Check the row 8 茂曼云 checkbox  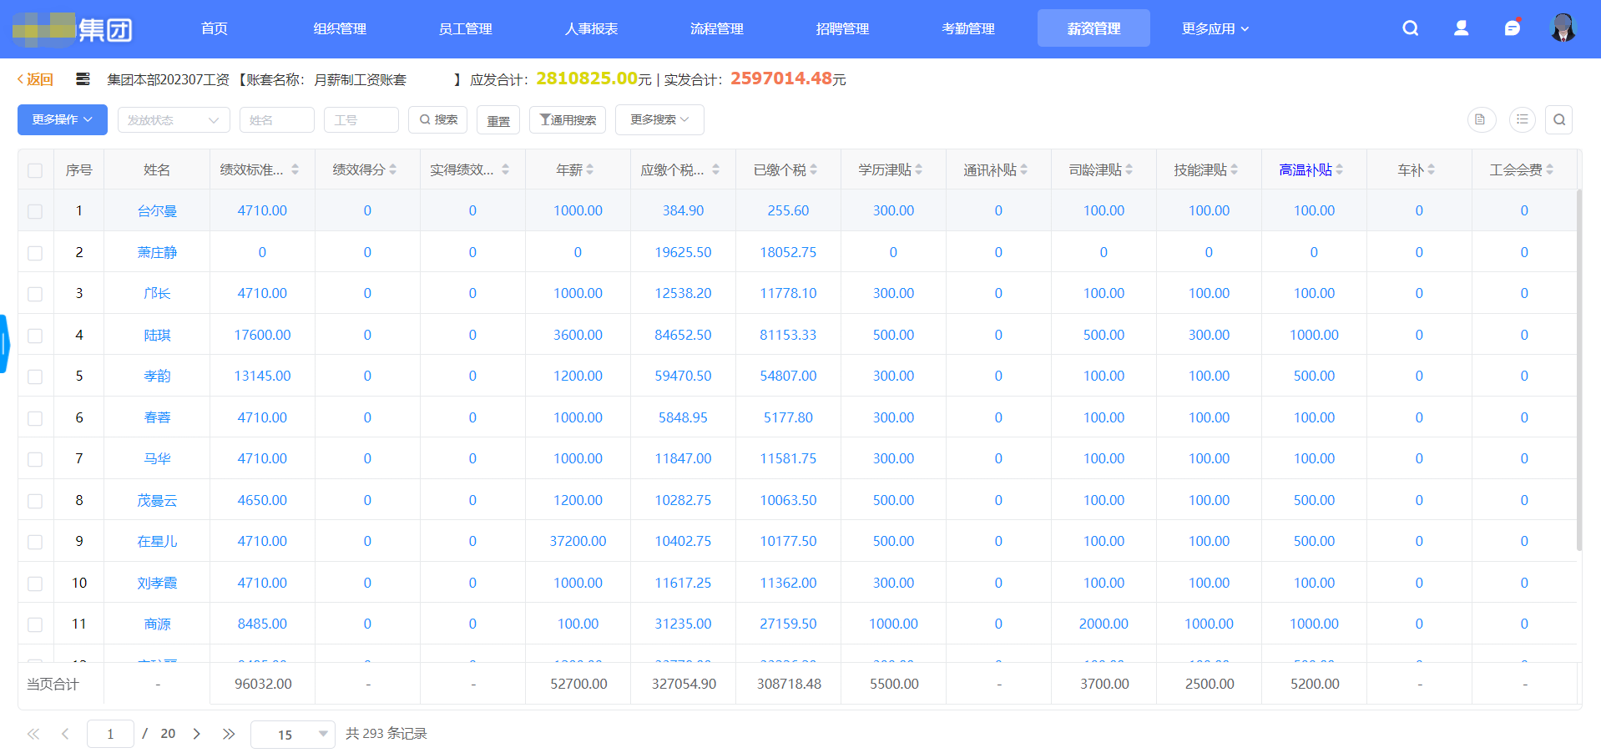(x=35, y=501)
